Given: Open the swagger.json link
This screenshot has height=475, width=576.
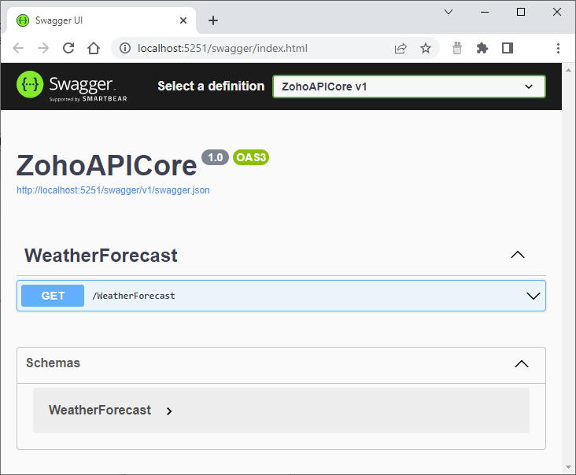Looking at the screenshot, I should click(x=113, y=190).
